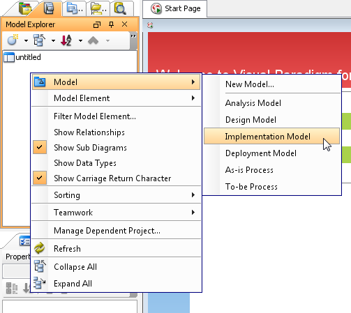The height and width of the screenshot is (313, 351).
Task: Choose Analysis Model
Action: click(x=272, y=103)
